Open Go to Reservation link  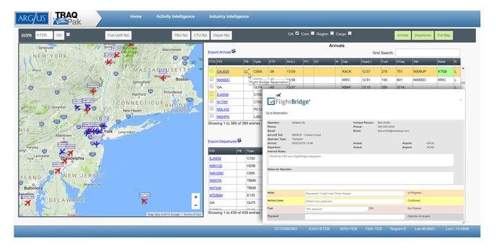pos(276,113)
